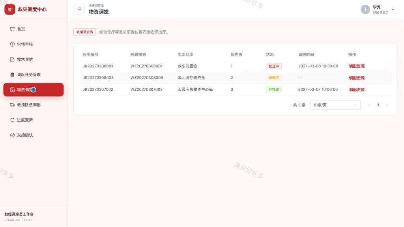Click the 救灾调度中心 title
404x227 pixels.
point(32,9)
